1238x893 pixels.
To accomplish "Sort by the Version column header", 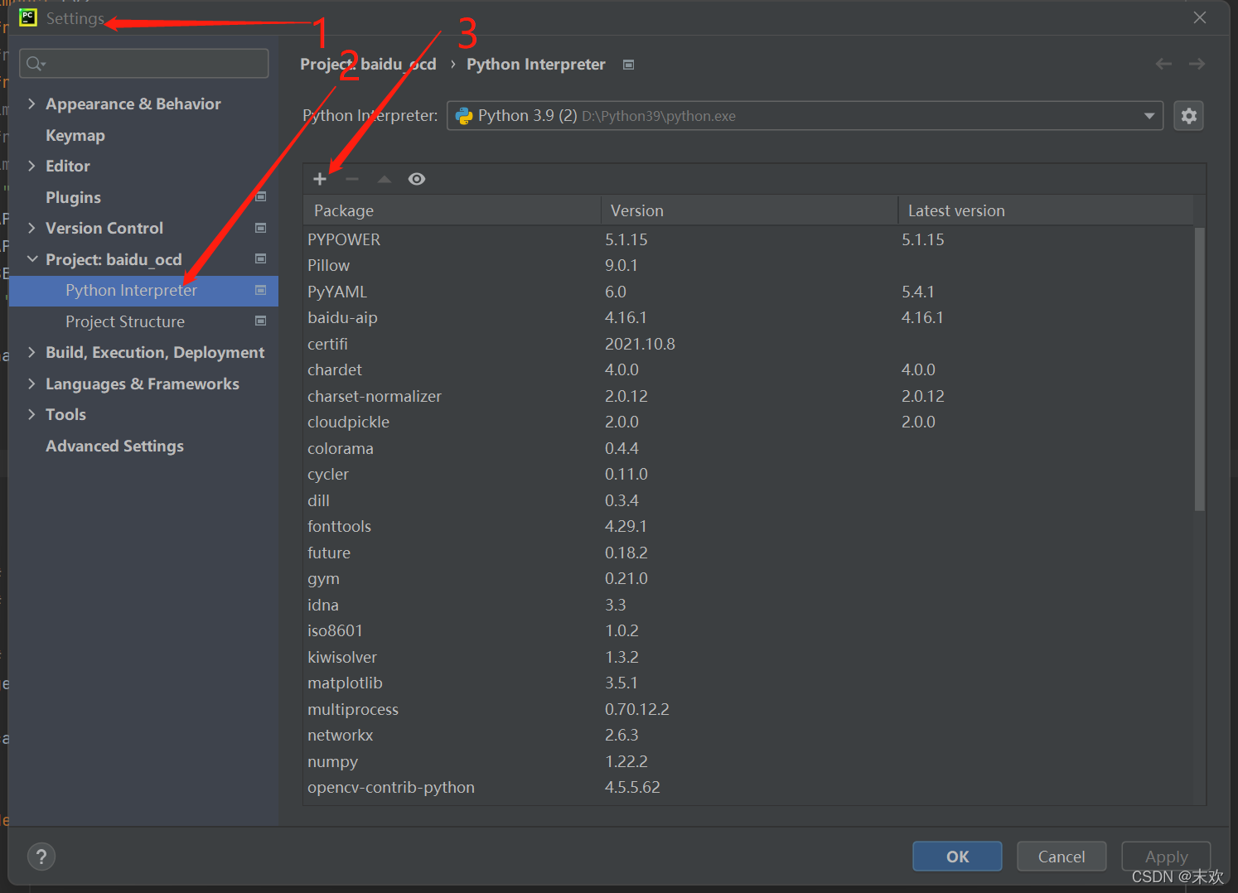I will click(749, 210).
